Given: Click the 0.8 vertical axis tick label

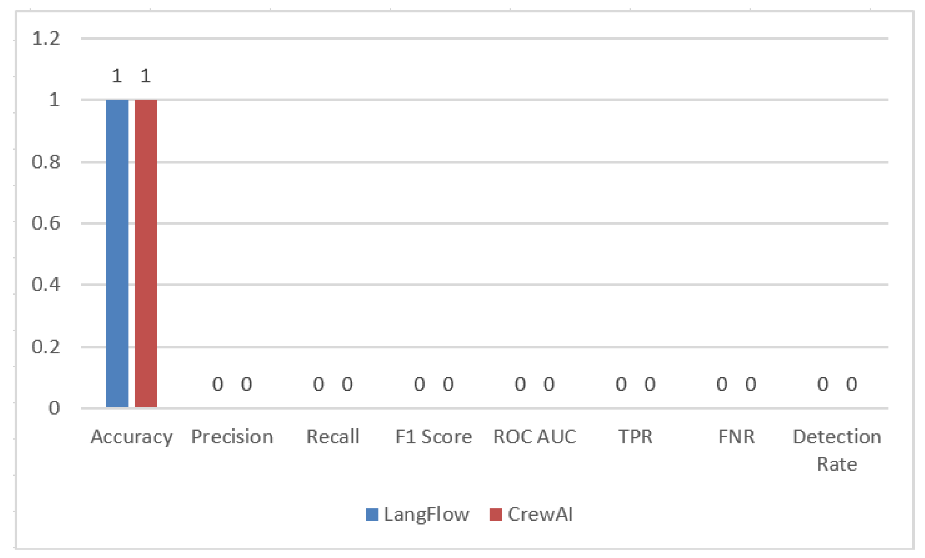Looking at the screenshot, I should (x=46, y=162).
